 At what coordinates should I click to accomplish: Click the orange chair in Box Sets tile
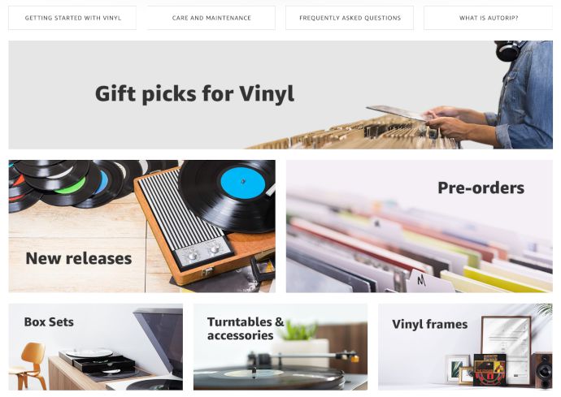(x=28, y=366)
